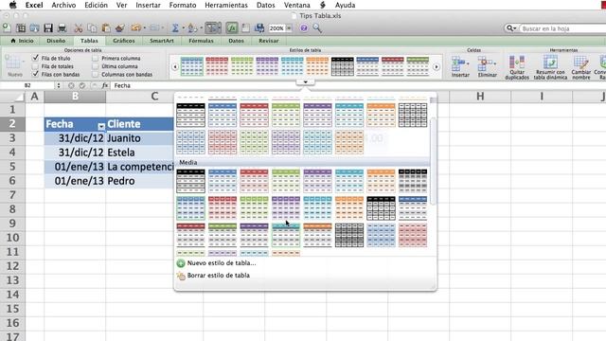The image size is (606, 341).
Task: Click the formula bar fx icon
Action: (x=105, y=85)
